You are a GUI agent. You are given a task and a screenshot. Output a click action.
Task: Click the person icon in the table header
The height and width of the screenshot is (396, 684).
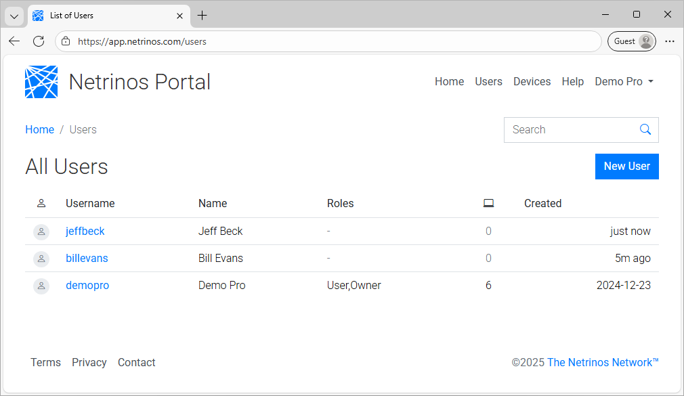[41, 202]
